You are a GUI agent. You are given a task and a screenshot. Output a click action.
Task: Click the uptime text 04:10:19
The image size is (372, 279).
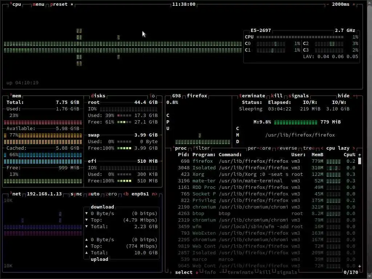point(27,83)
